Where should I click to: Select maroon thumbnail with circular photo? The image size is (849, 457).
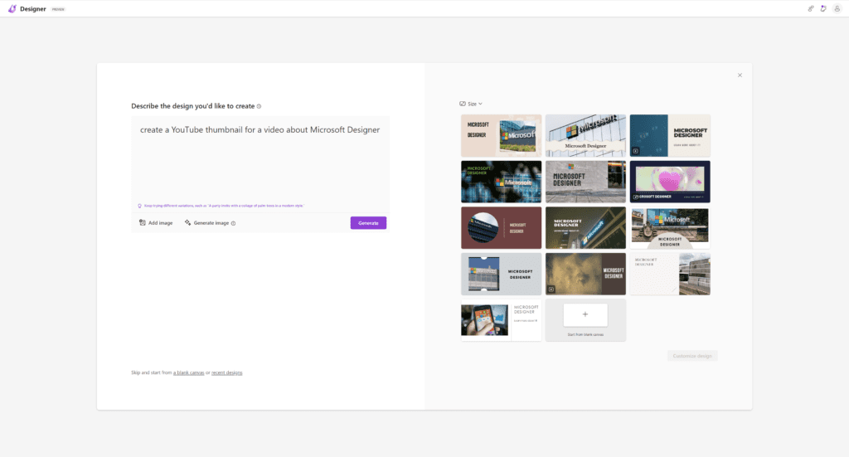coord(501,227)
